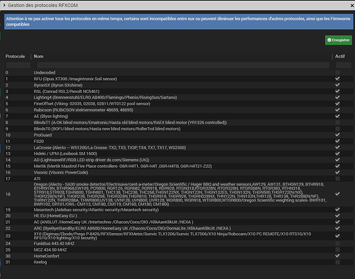This screenshot has height=279, width=355.
Task: Enable MCZ 434.50 MHZ checkbox
Action: [338, 250]
